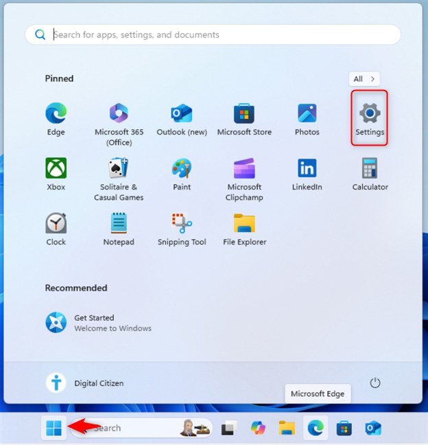Launch the Calculator app

(x=370, y=174)
